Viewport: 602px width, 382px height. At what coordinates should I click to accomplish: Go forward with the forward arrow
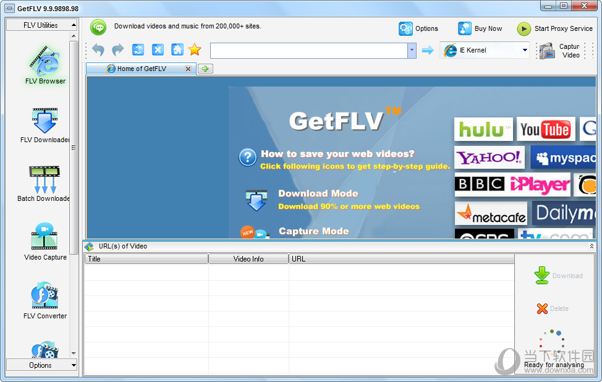(x=118, y=50)
